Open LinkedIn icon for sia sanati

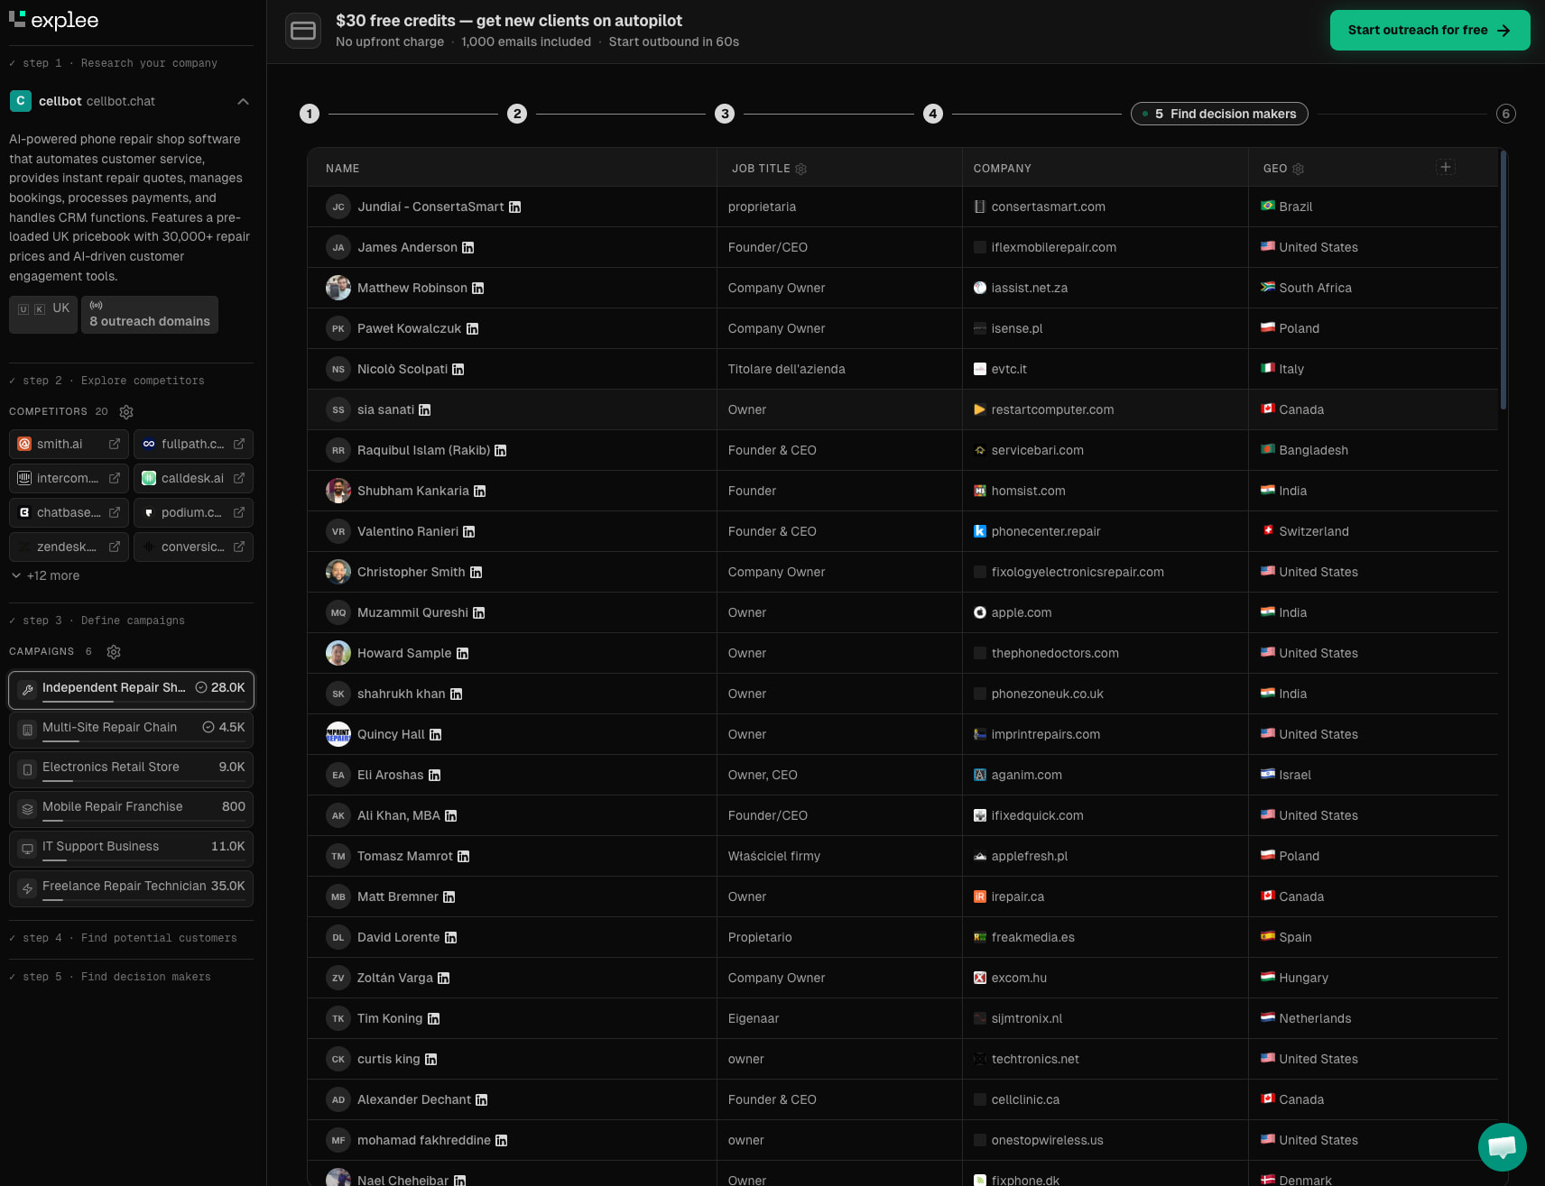[x=425, y=409]
